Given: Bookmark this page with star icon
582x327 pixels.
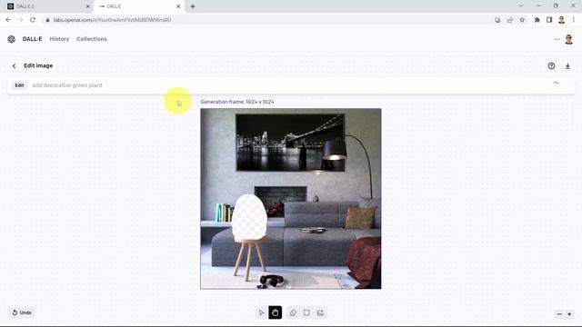Looking at the screenshot, I should (x=522, y=20).
